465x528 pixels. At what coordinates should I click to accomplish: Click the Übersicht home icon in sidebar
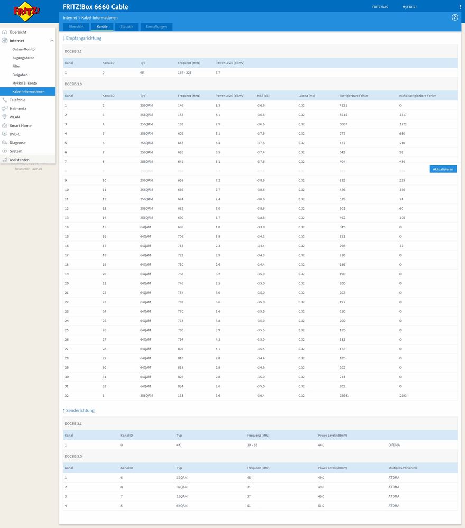click(5, 32)
